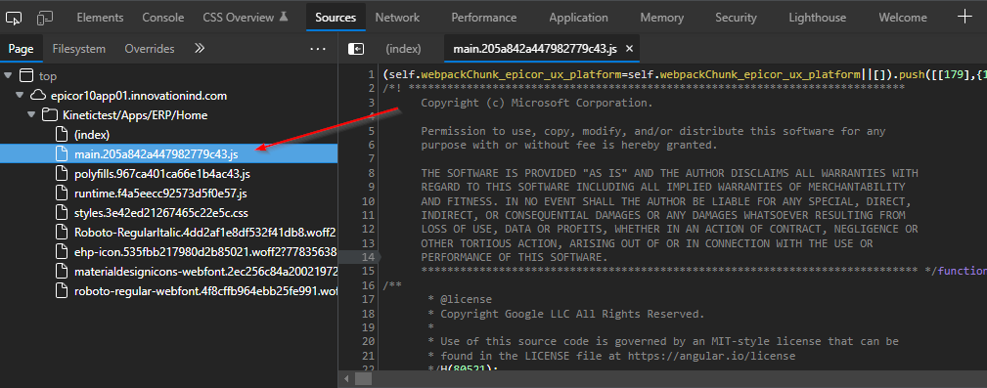The width and height of the screenshot is (987, 388).
Task: Open the Welcome tab
Action: point(903,18)
